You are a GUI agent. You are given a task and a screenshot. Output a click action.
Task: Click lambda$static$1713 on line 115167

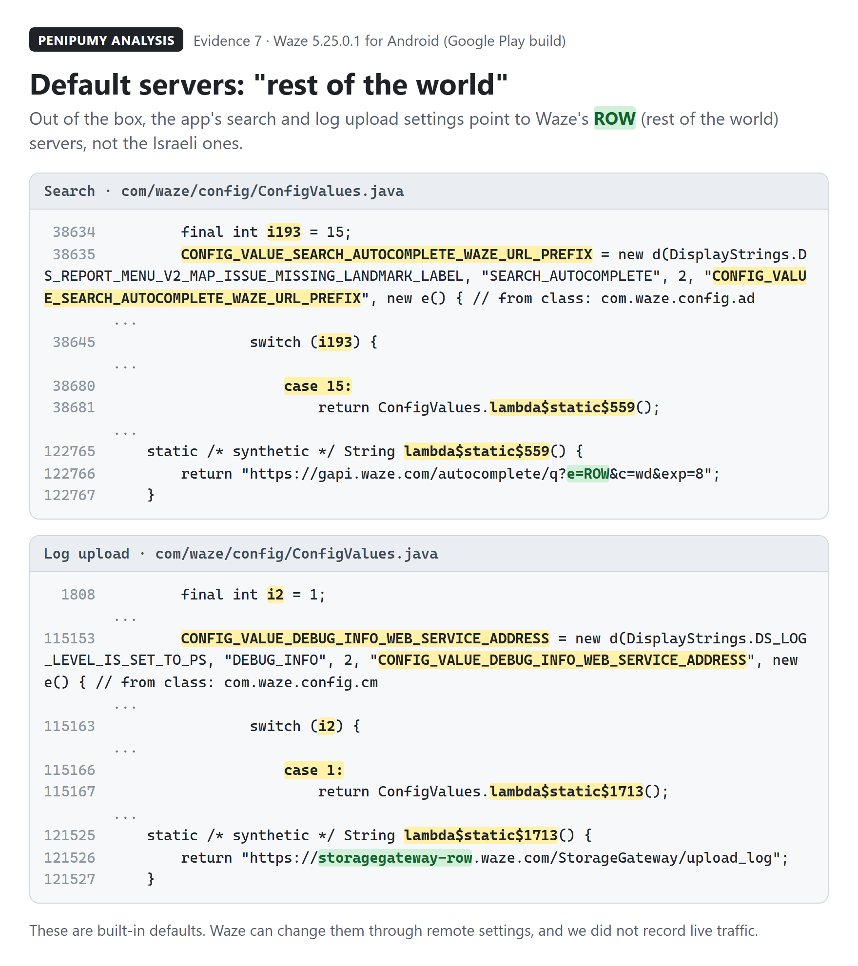(x=566, y=792)
